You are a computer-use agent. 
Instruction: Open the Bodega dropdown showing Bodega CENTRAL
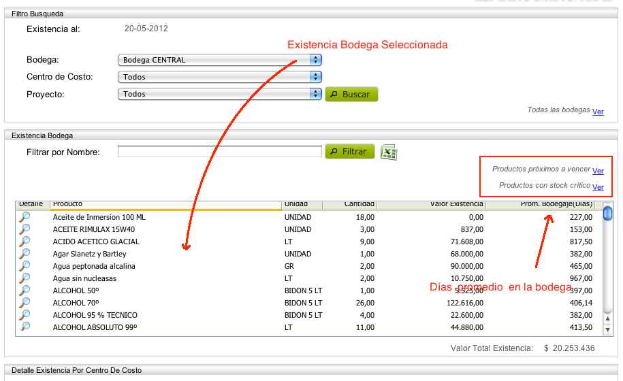220,60
